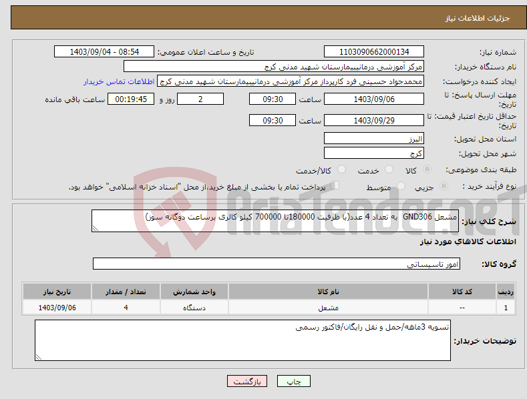Click the شماره نیاز field 1103090662000134

(x=374, y=52)
